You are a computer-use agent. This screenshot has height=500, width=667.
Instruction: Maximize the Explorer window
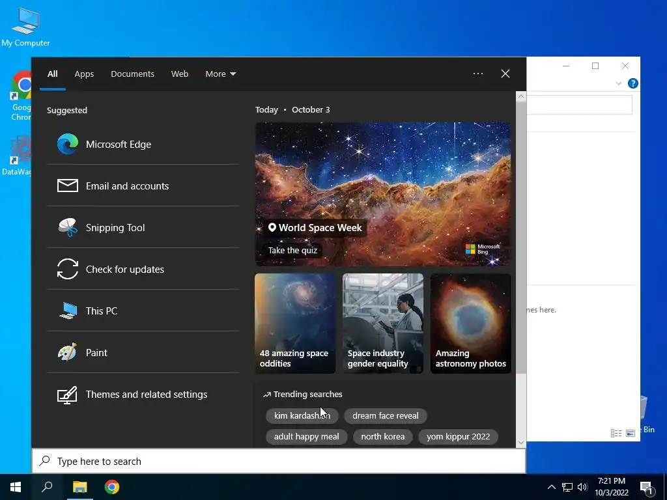(595, 66)
